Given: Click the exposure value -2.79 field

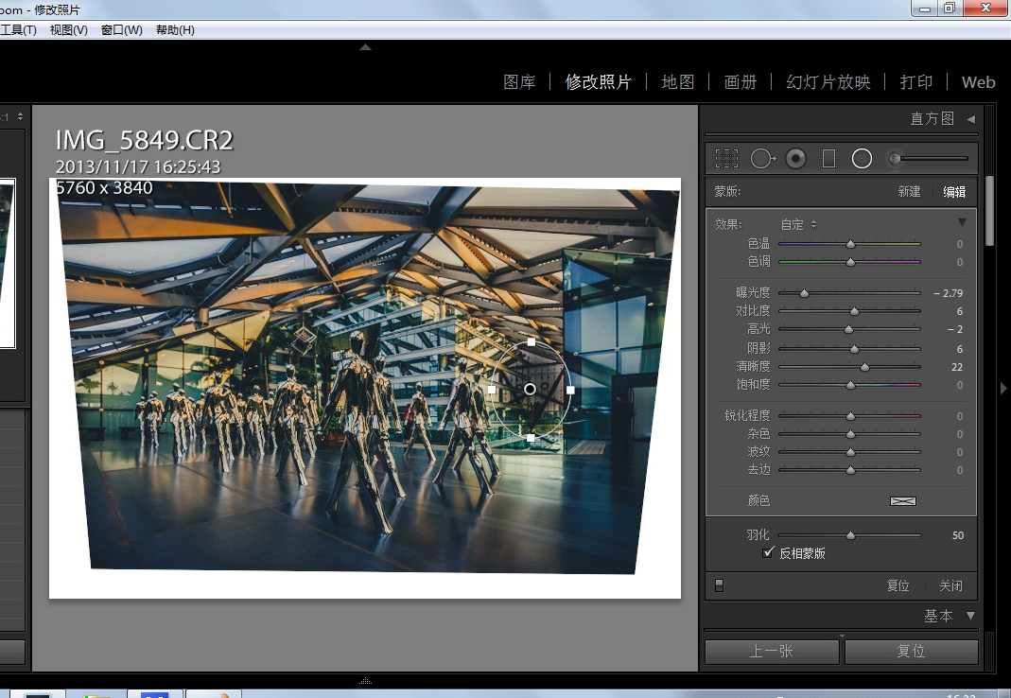Looking at the screenshot, I should click(948, 293).
